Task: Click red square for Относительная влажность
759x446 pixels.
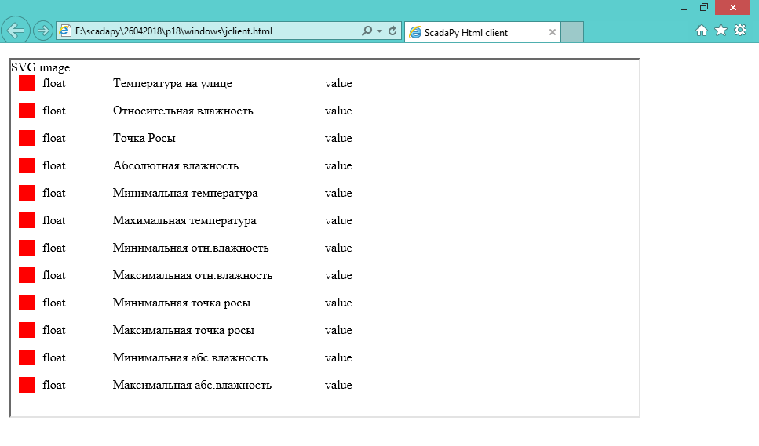Action: [x=27, y=111]
